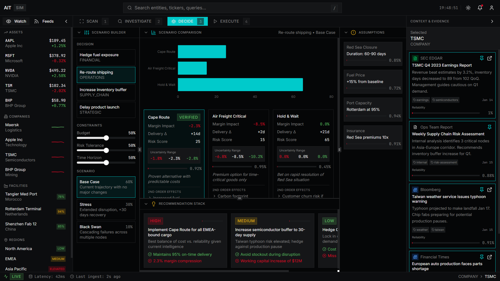Select NVDA asset row
Image resolution: width=500 pixels, height=281 pixels.
[x=35, y=73]
